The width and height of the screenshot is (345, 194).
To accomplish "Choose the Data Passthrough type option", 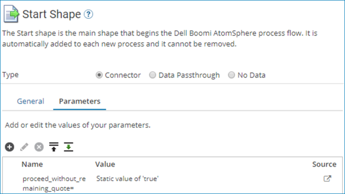I will click(x=153, y=75).
